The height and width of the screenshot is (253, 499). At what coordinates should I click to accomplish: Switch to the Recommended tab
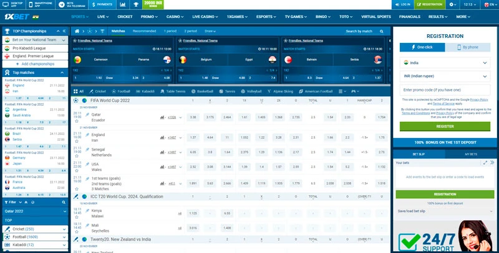pos(144,31)
